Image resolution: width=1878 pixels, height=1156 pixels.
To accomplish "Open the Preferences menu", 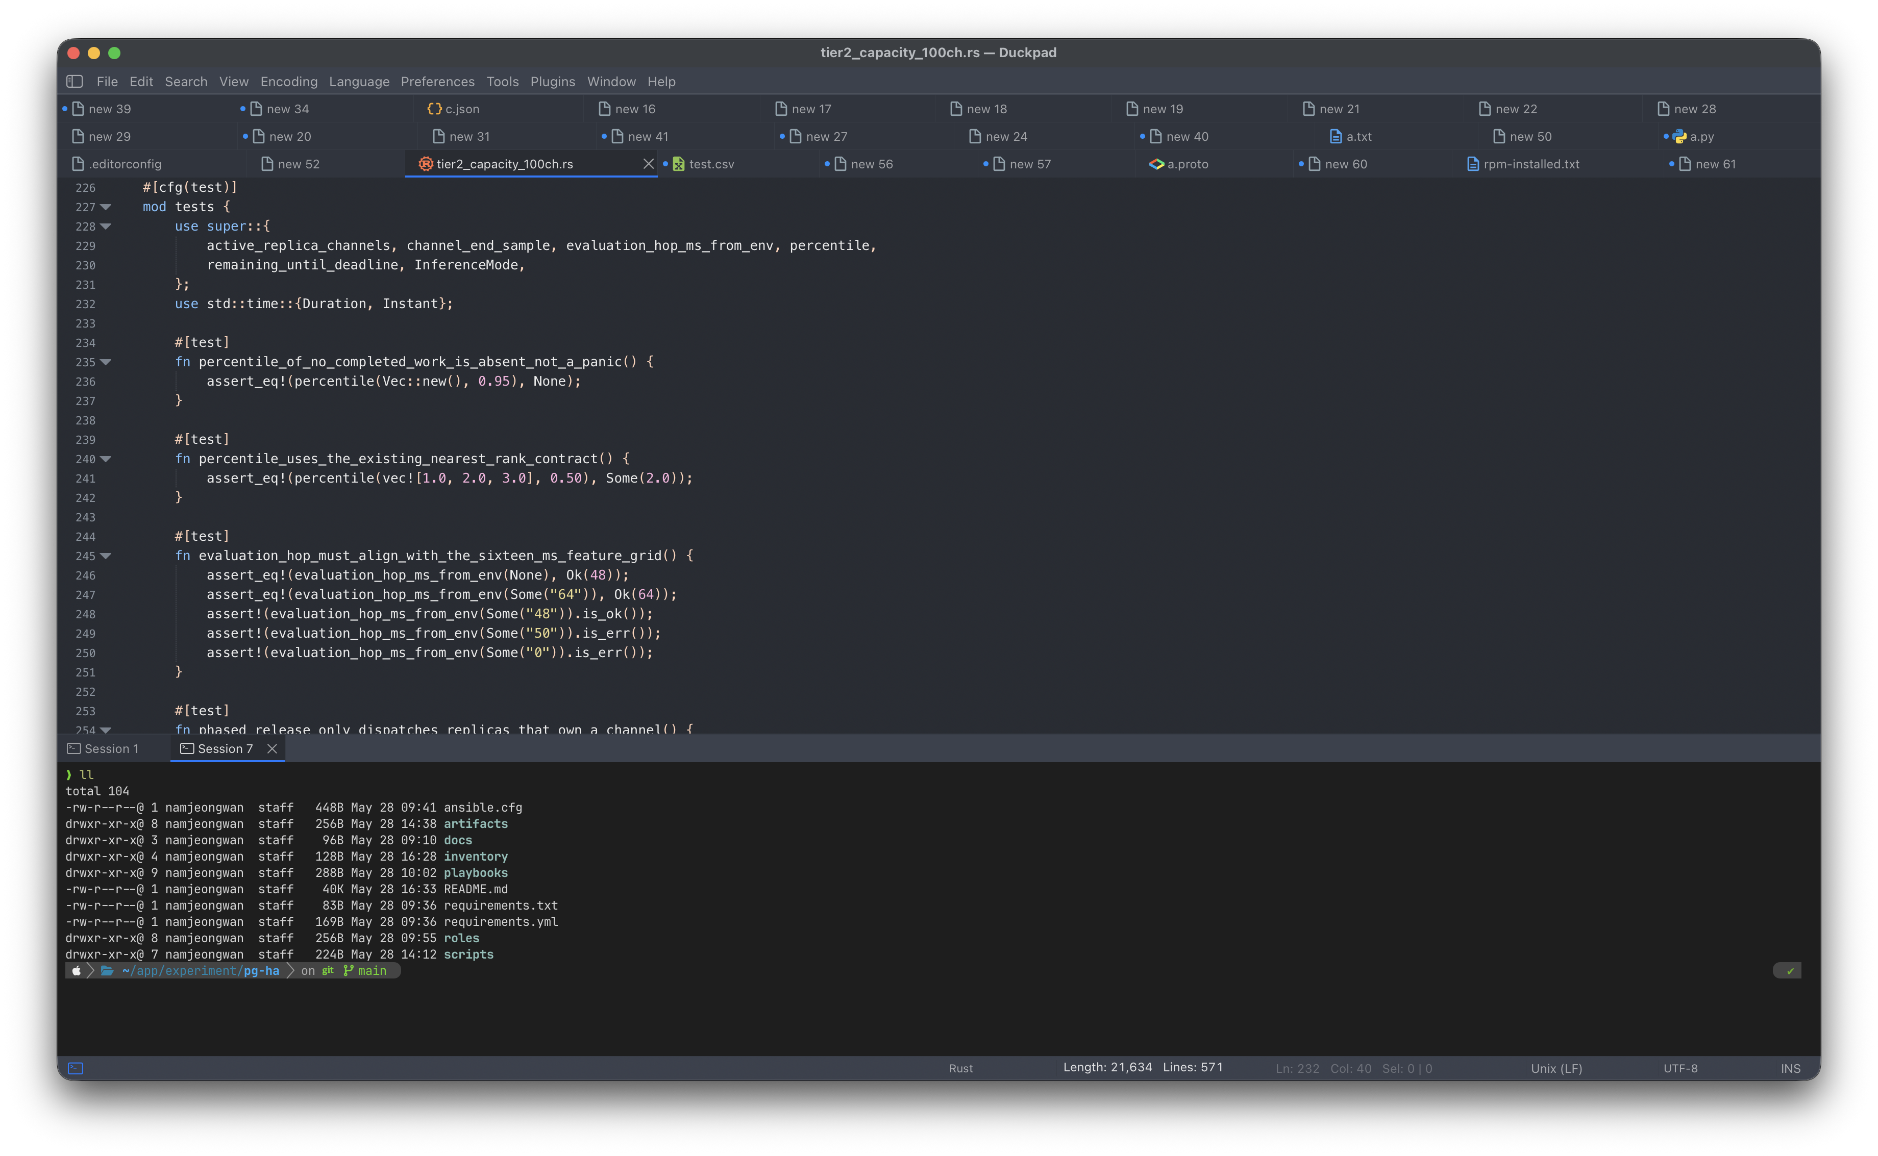I will coord(437,81).
